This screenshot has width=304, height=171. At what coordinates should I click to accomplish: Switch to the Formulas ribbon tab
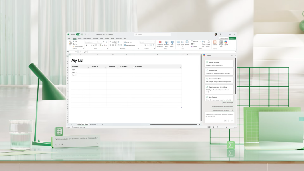[x=95, y=38]
